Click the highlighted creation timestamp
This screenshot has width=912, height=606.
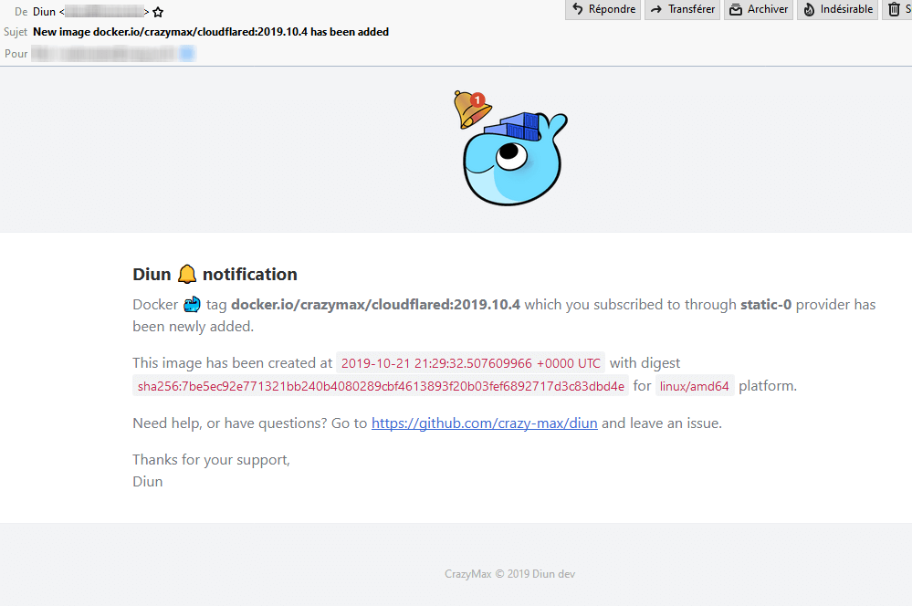[469, 362]
